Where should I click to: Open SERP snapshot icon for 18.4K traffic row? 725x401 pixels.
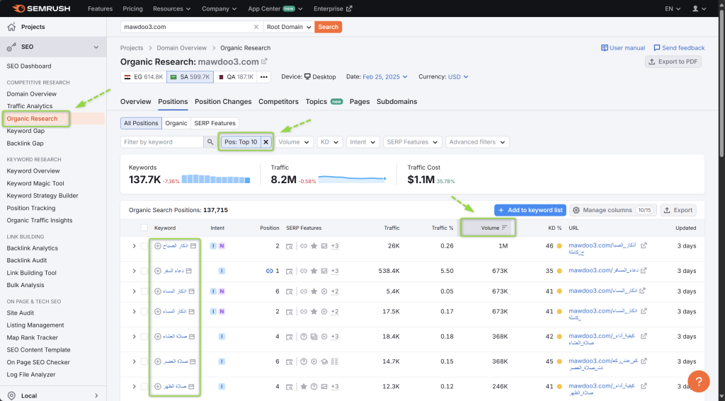(289, 337)
